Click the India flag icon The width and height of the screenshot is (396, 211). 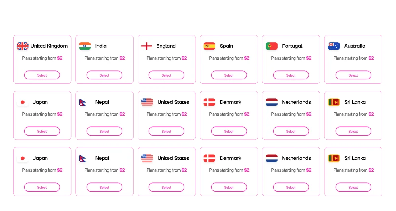85,46
